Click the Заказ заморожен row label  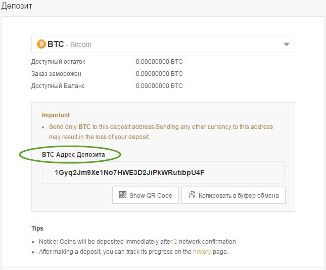(56, 74)
